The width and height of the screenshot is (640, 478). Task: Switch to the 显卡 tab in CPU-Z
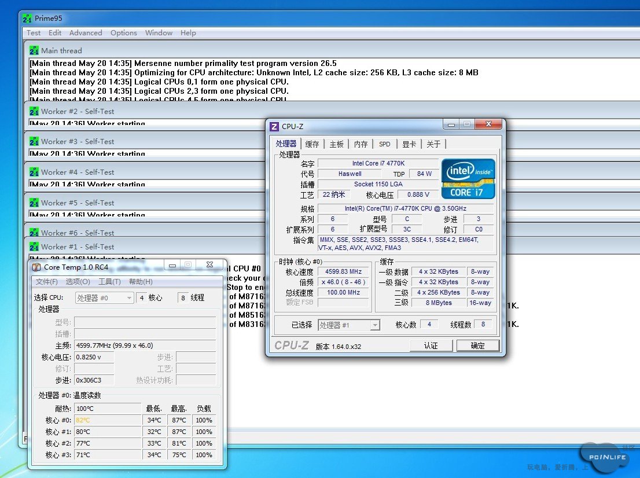pos(409,144)
